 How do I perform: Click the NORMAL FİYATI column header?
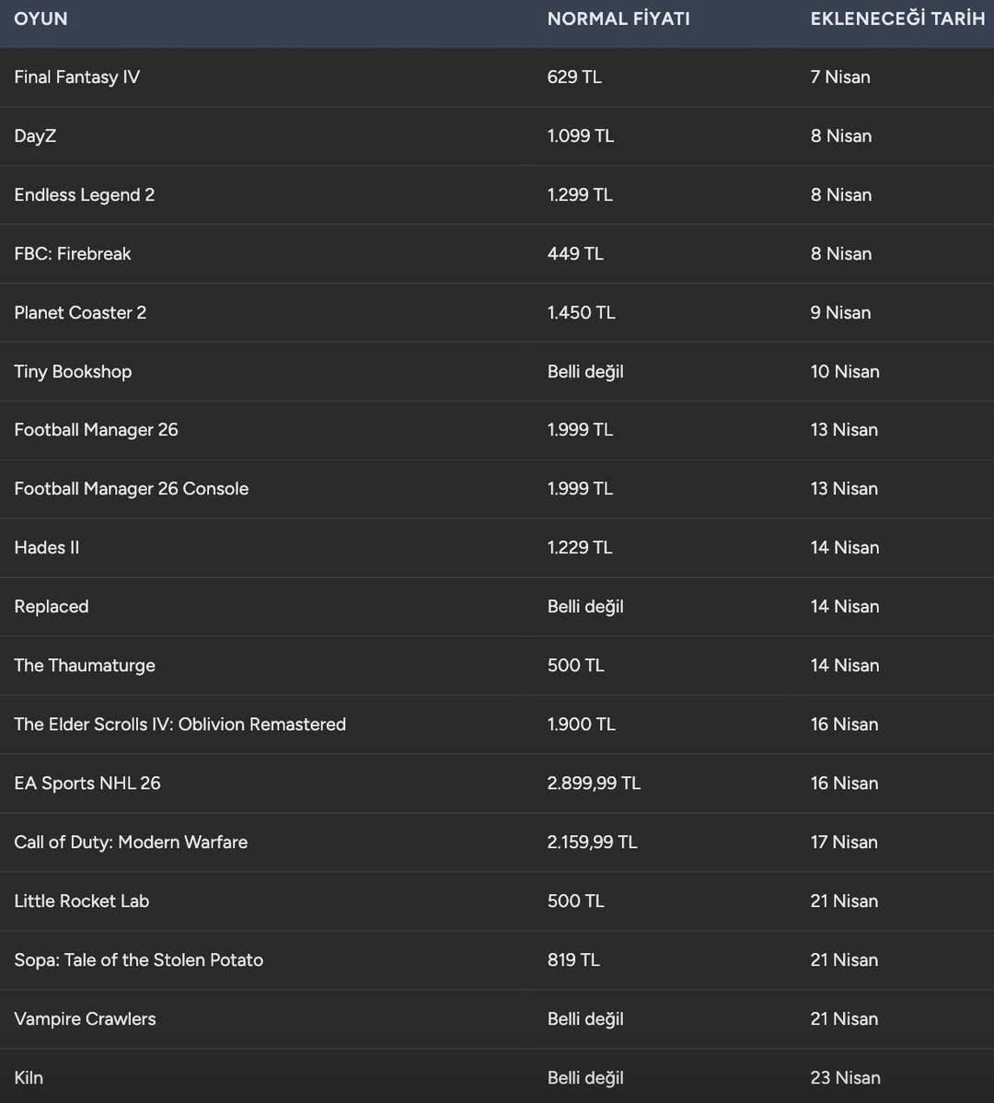click(x=618, y=19)
